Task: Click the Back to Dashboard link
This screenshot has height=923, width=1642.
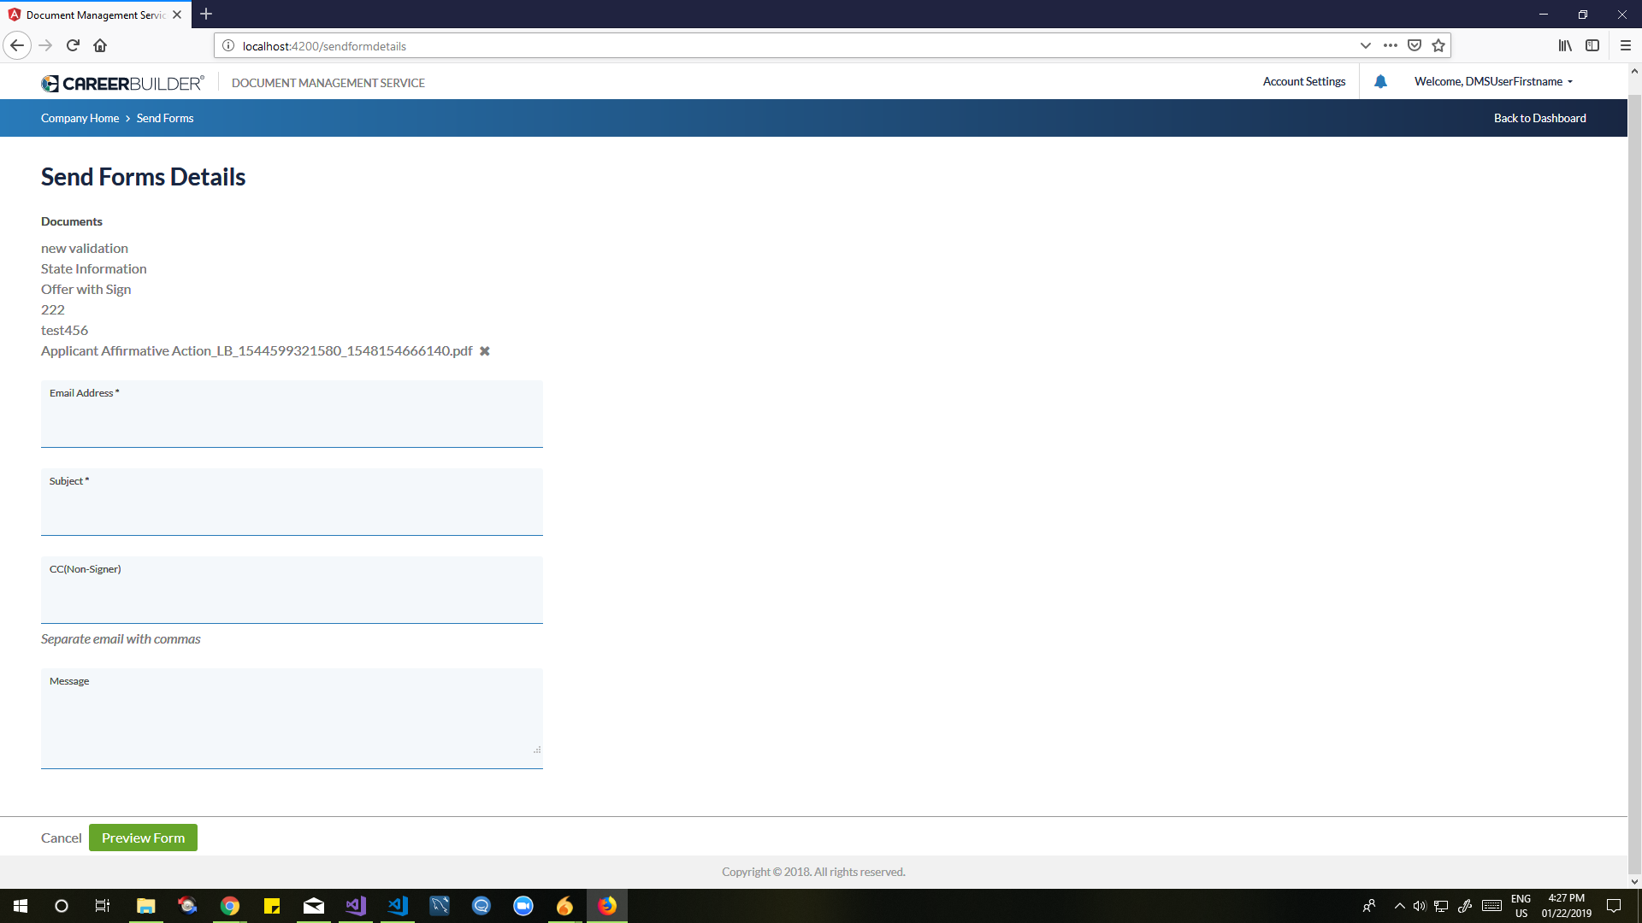Action: pyautogui.click(x=1539, y=119)
